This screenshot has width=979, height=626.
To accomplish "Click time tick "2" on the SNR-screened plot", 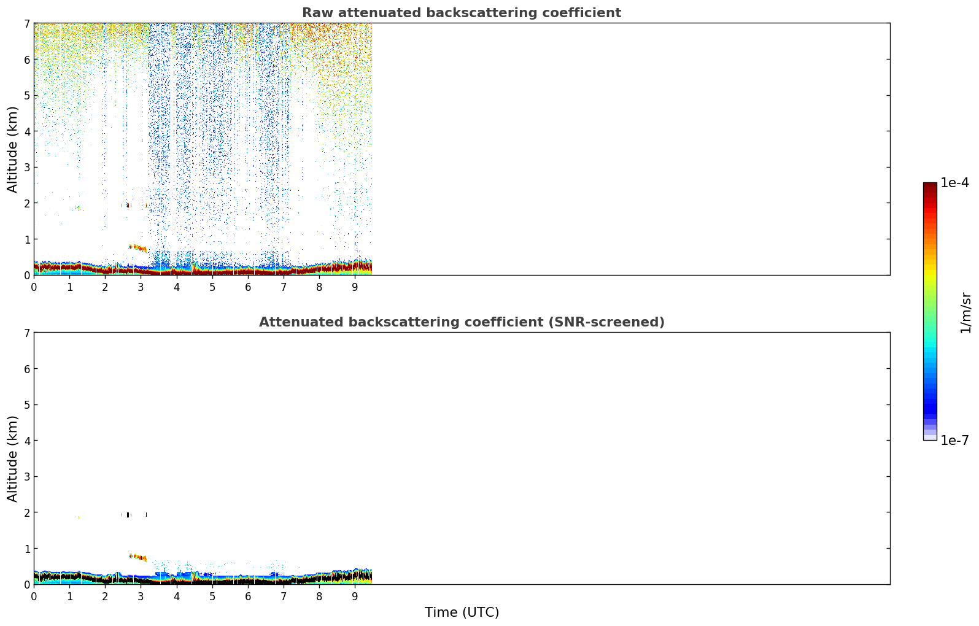I will click(x=105, y=596).
